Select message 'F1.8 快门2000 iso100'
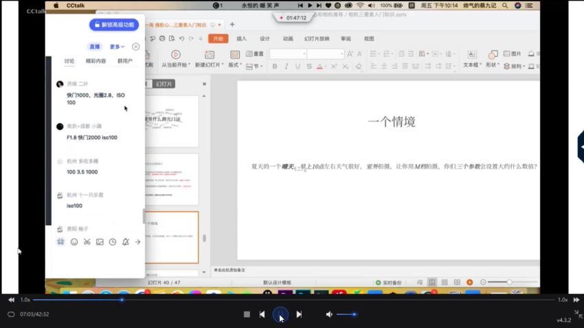The image size is (584, 328). (x=92, y=137)
